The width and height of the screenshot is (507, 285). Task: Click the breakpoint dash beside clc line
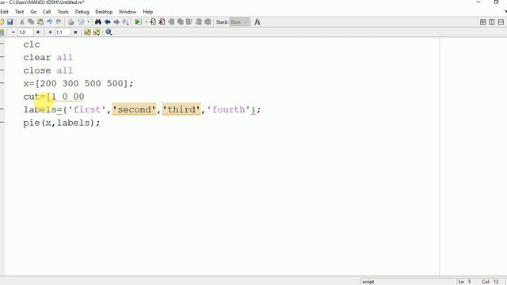click(2, 44)
